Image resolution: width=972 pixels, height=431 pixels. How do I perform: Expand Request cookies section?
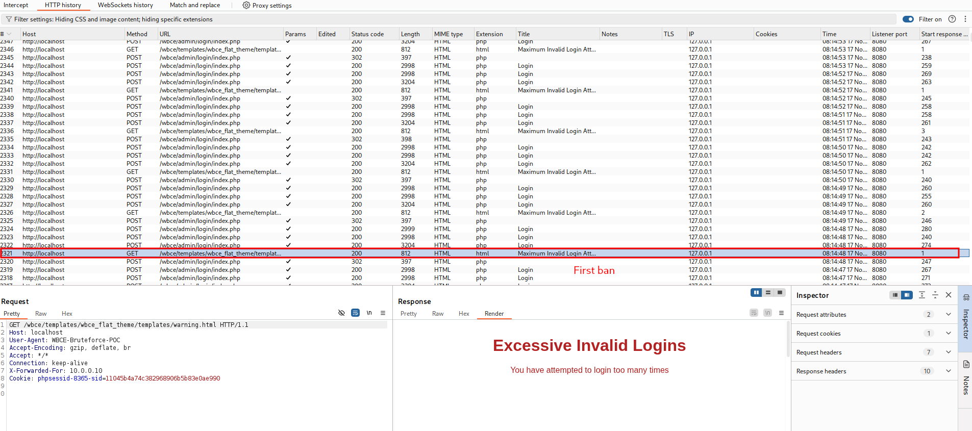pyautogui.click(x=949, y=333)
